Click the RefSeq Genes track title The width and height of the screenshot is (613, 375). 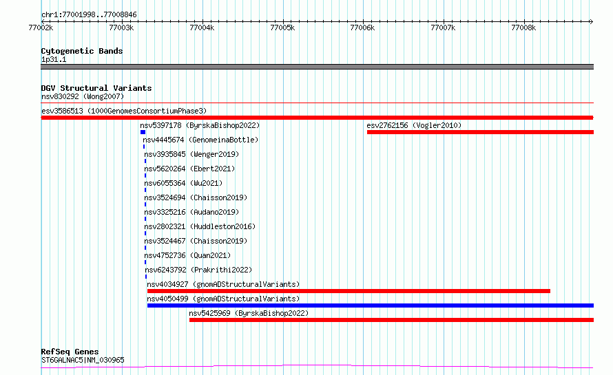(x=70, y=352)
